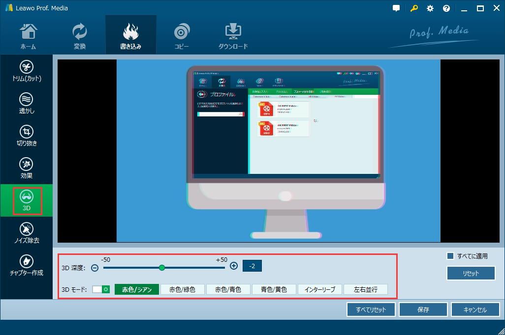Switch to the 変換 (Convert) tab
This screenshot has height=335, width=505.
click(x=80, y=36)
